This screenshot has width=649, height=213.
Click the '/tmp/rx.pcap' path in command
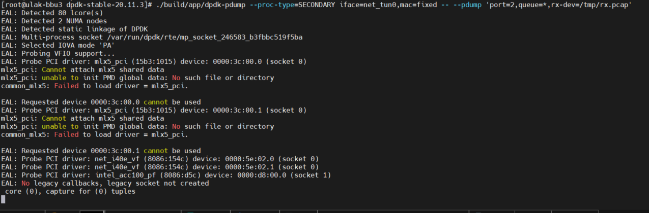click(603, 5)
